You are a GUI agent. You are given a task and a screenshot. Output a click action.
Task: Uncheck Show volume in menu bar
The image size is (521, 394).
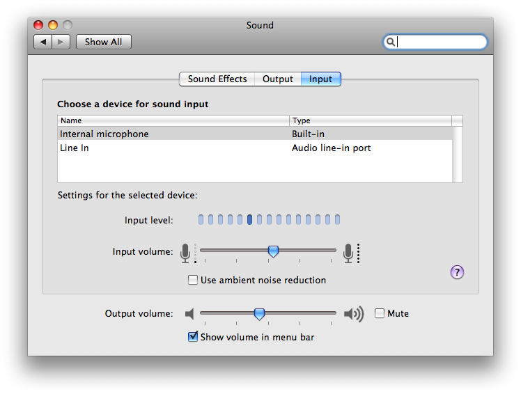coord(193,336)
